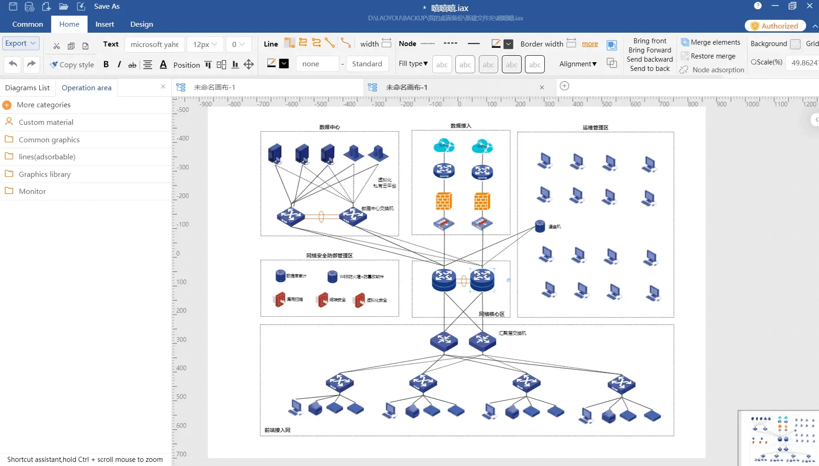Toggle strikethrough text formatting

point(132,65)
